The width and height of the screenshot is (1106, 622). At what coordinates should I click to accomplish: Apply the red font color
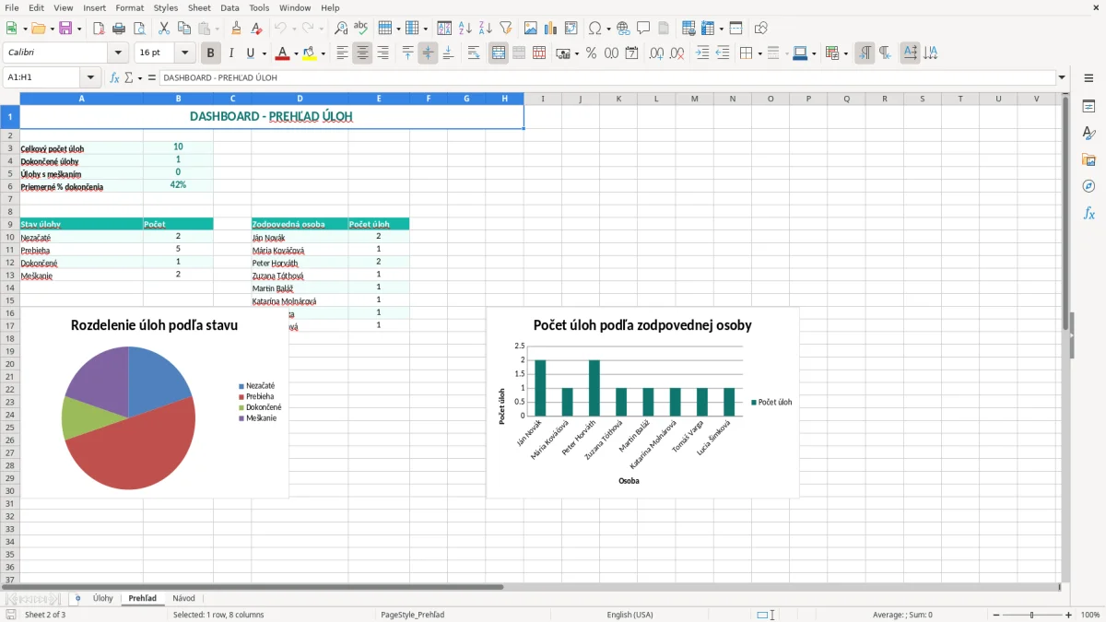[x=282, y=53]
